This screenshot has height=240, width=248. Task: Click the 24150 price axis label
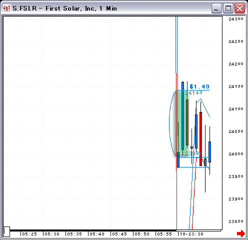pos(236,86)
